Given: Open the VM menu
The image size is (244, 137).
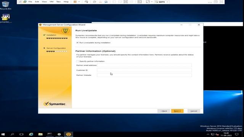Looking at the screenshot, I should [x=51, y=2].
